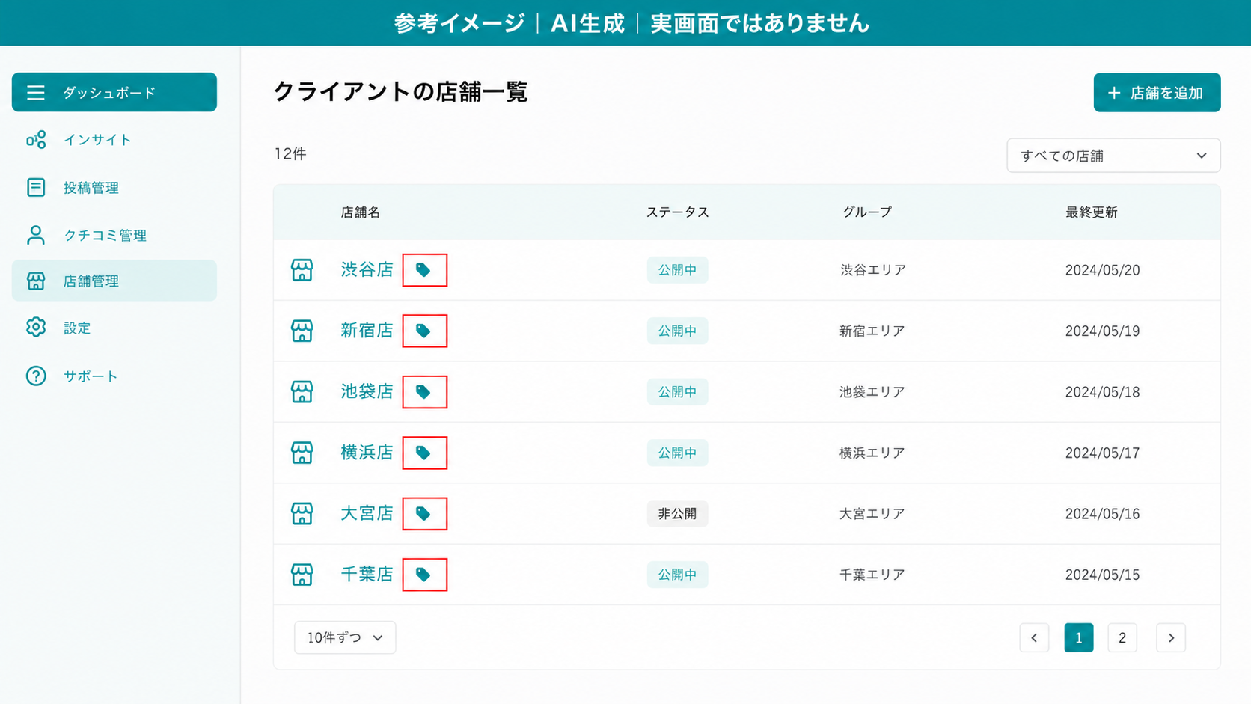Screen dimensions: 1251x704
Task: Click the ステータス column header
Action: click(x=677, y=212)
